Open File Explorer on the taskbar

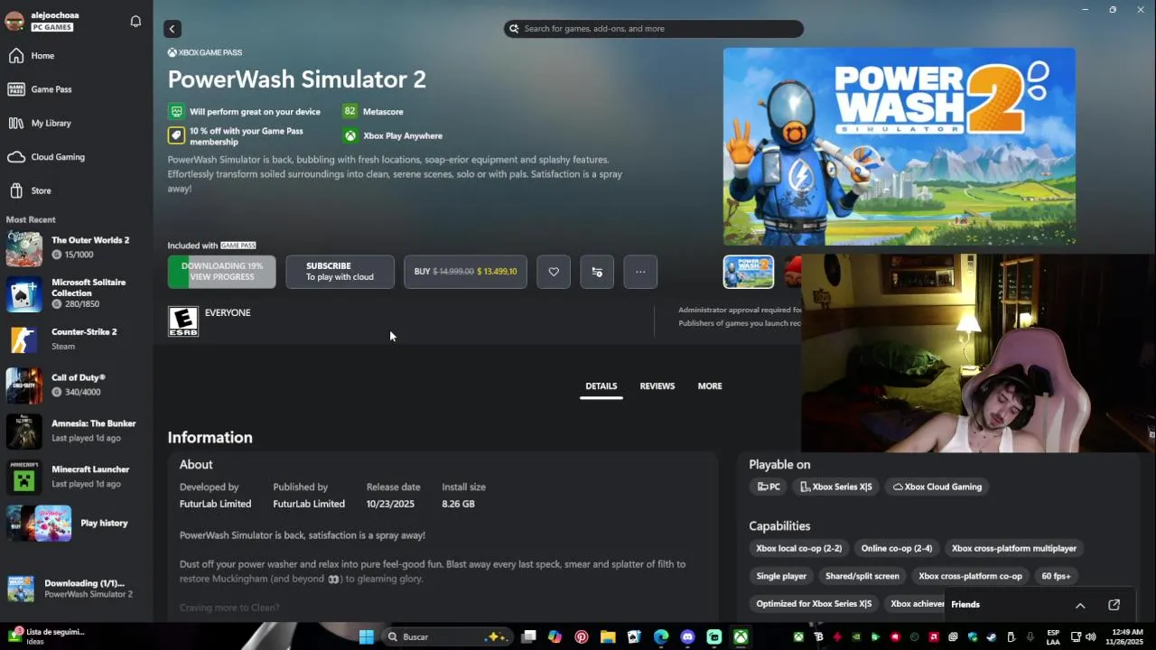(x=608, y=637)
